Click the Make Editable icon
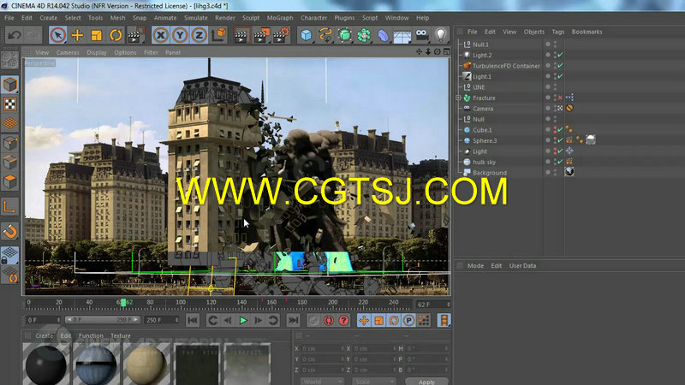 pos(9,60)
